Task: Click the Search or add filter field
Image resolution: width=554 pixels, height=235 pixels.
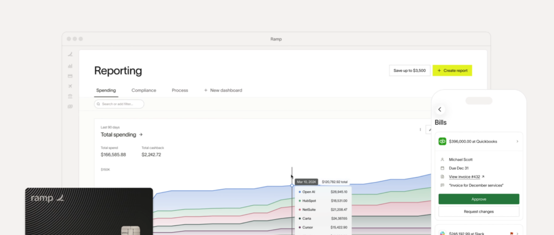Action: click(x=119, y=104)
